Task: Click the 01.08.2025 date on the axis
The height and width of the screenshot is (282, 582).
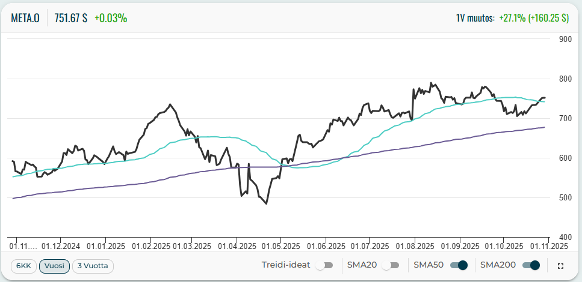Action: 415,246
